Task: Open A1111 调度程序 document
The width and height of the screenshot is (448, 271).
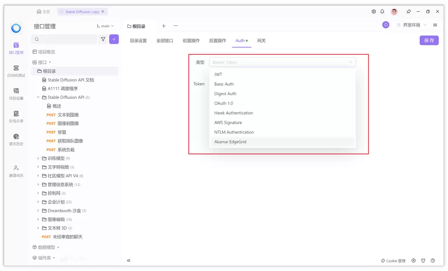Action: coord(60,89)
